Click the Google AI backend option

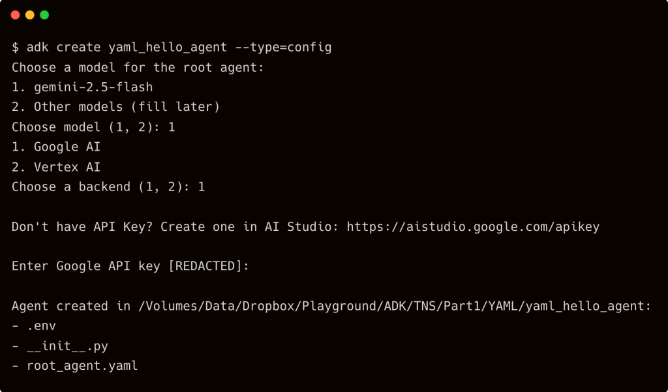tap(67, 147)
